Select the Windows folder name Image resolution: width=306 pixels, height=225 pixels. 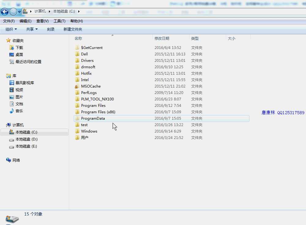89,131
